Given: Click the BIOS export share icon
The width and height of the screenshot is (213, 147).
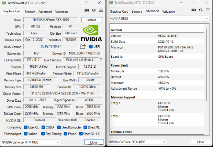Looking at the screenshot, I should 83,46.
